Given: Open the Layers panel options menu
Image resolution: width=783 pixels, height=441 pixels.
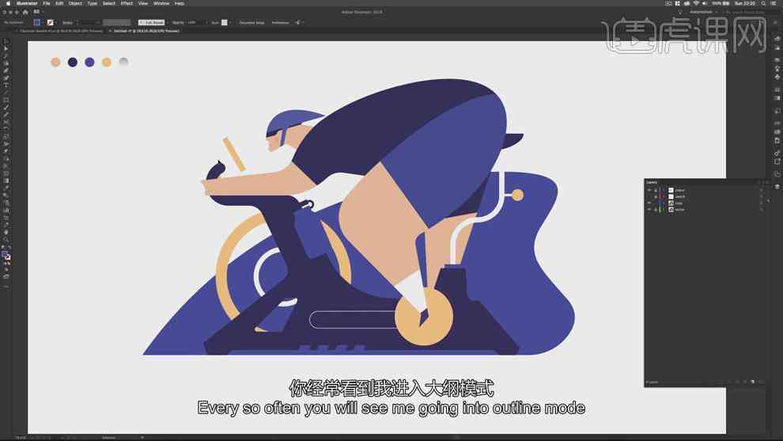Looking at the screenshot, I should coord(767,183).
